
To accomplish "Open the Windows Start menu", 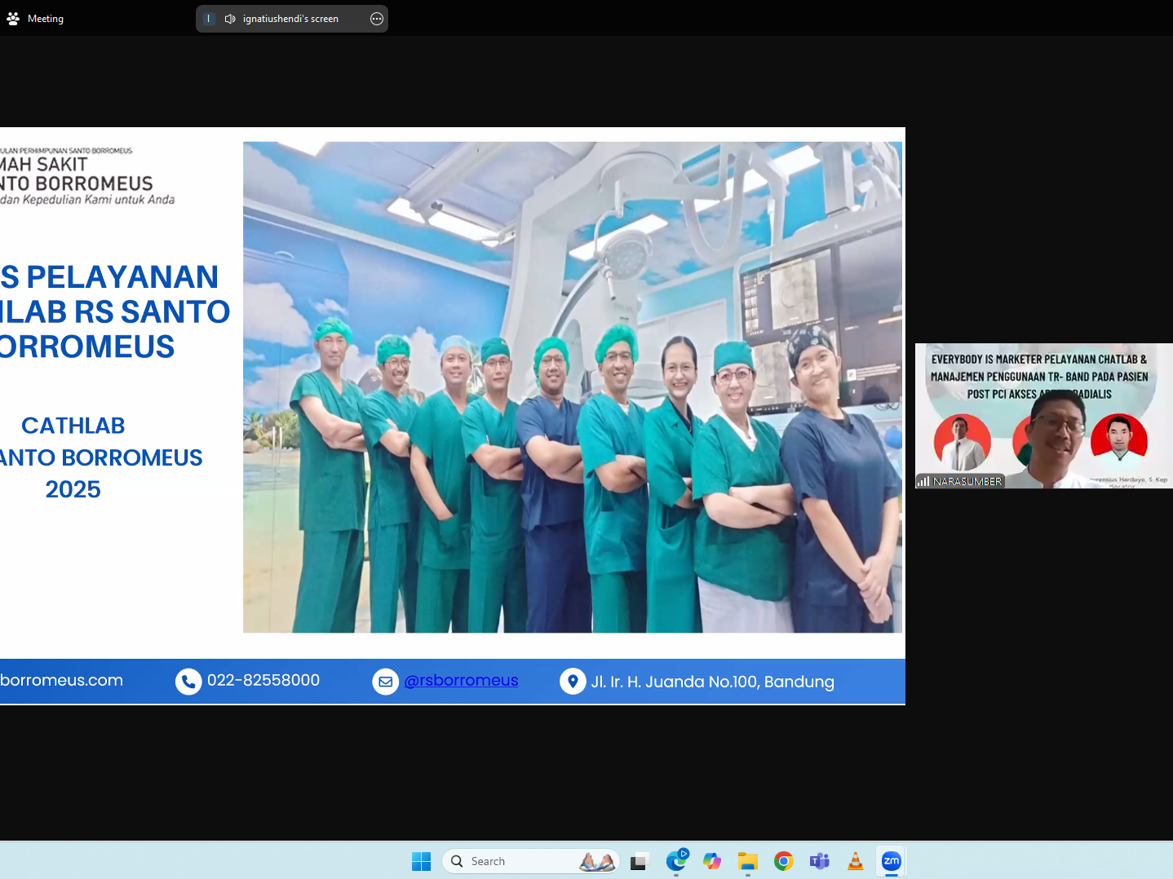I will tap(421, 861).
